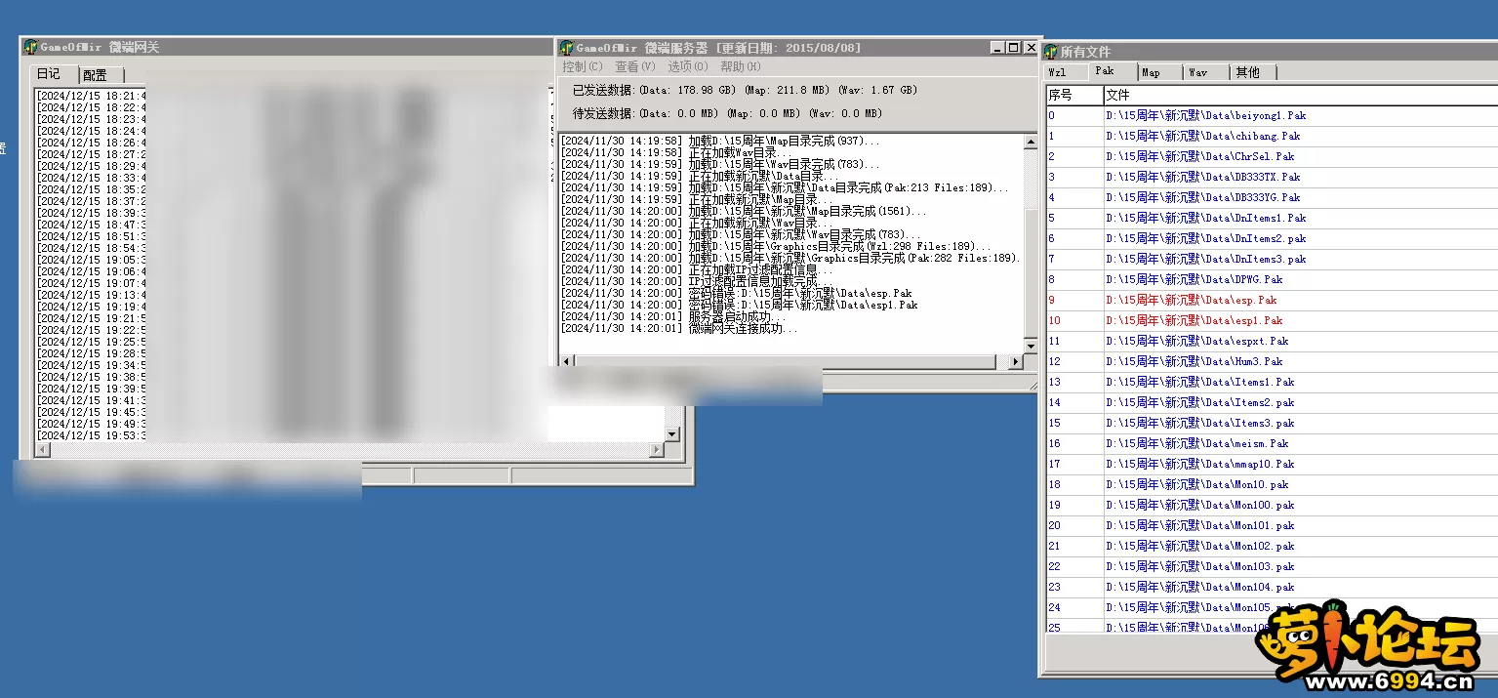Click the 所有文件 window title icon

click(1051, 52)
